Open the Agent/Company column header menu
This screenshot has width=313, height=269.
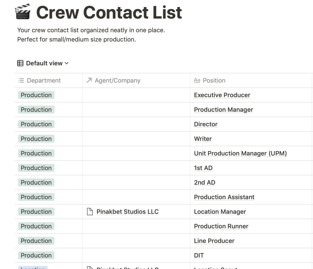click(117, 81)
